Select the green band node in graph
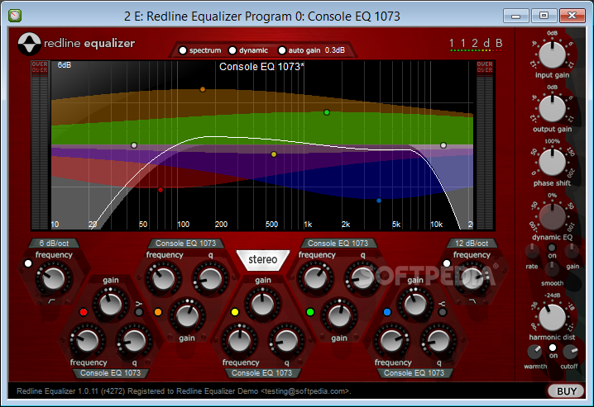594x407 pixels. click(x=327, y=112)
